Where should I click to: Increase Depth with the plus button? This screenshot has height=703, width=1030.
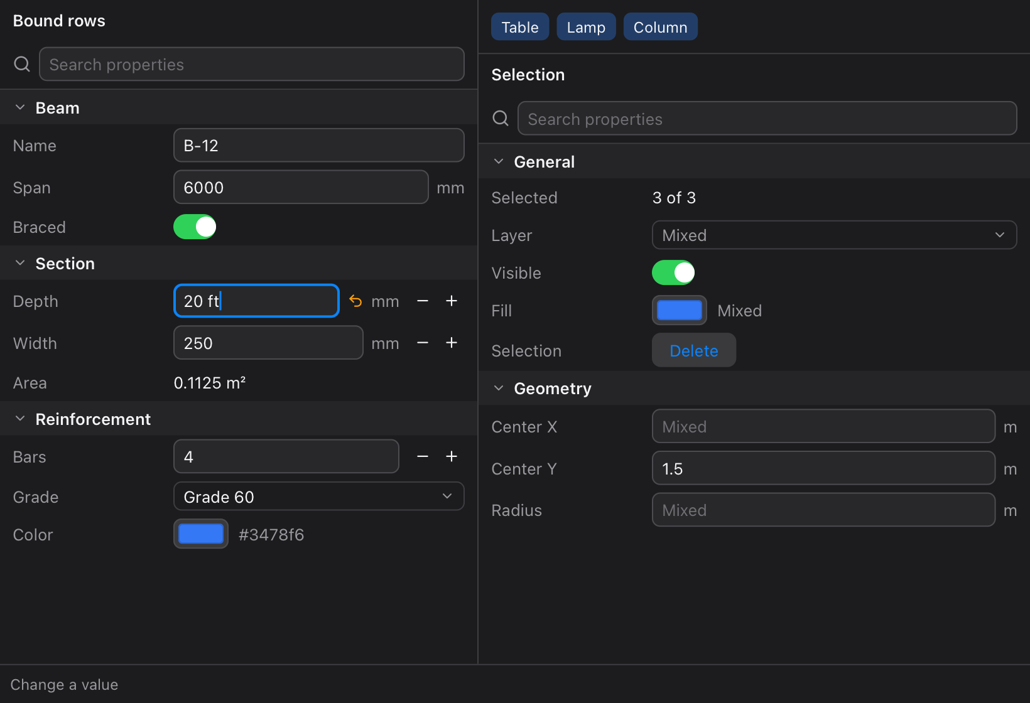coord(452,301)
